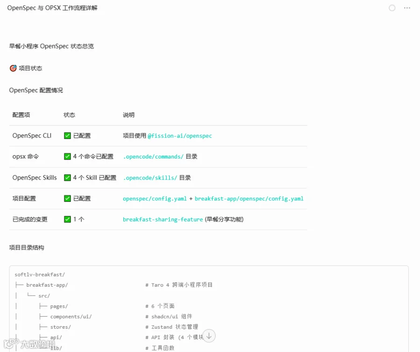Click pages/ entry in directory tree

pos(59,306)
